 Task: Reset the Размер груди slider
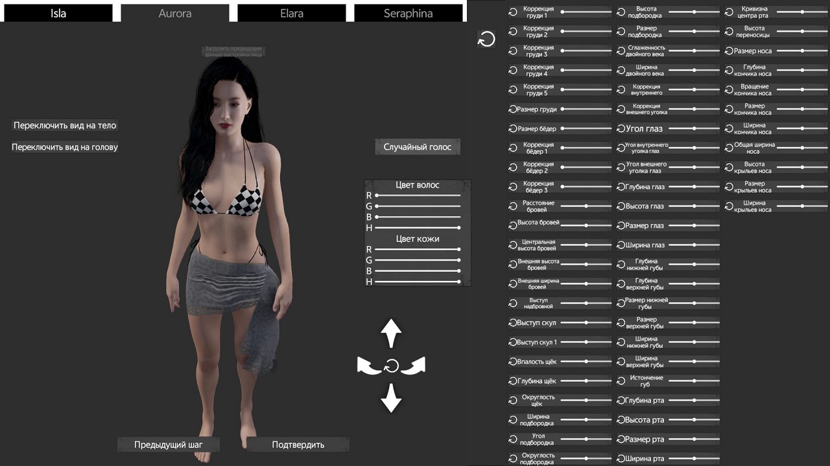point(513,109)
